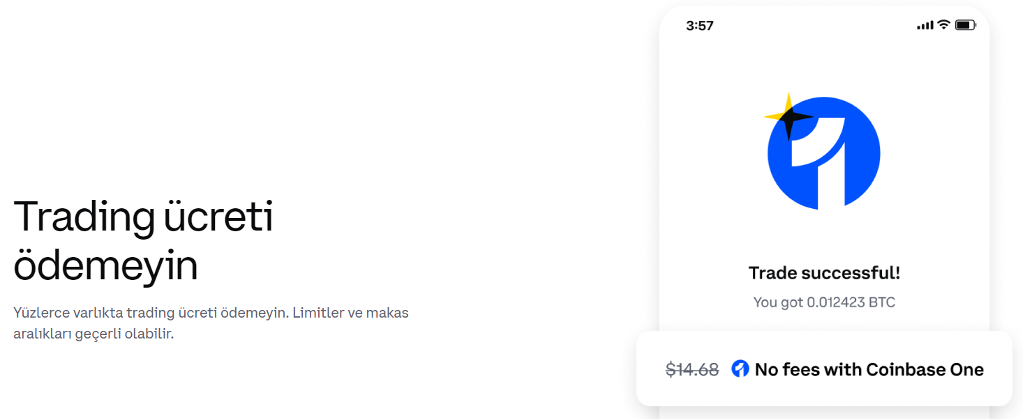The width and height of the screenshot is (1025, 420).
Task: Click "BTC" in the amount received line
Action: (882, 302)
